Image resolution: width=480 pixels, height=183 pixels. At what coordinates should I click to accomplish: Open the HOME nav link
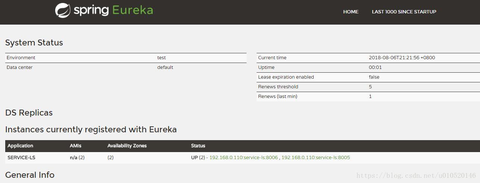point(351,12)
